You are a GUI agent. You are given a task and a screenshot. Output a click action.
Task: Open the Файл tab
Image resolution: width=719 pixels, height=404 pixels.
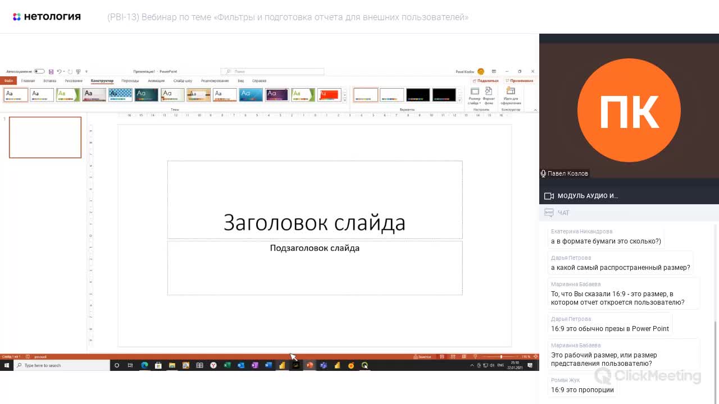8,81
